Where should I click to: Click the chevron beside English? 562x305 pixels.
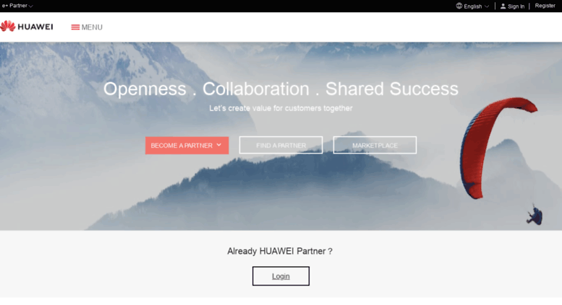pos(486,6)
